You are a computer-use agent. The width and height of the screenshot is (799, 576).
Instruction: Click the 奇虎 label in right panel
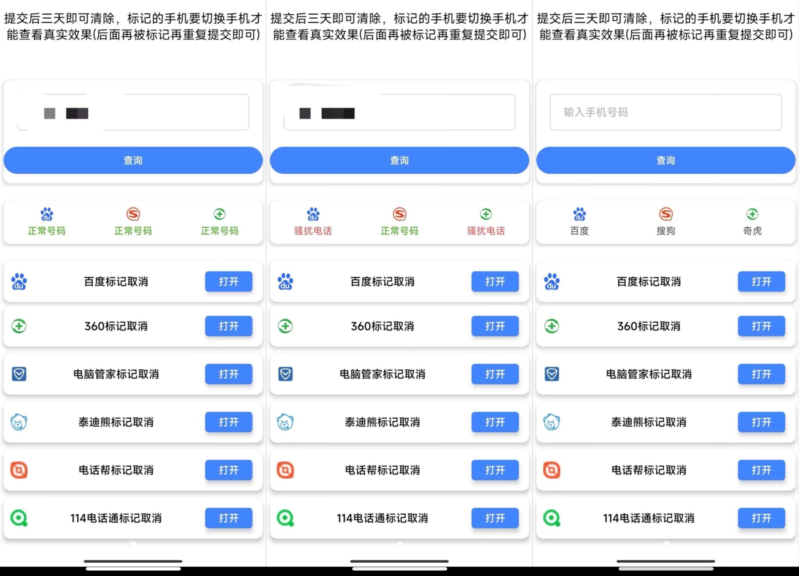pyautogui.click(x=752, y=231)
